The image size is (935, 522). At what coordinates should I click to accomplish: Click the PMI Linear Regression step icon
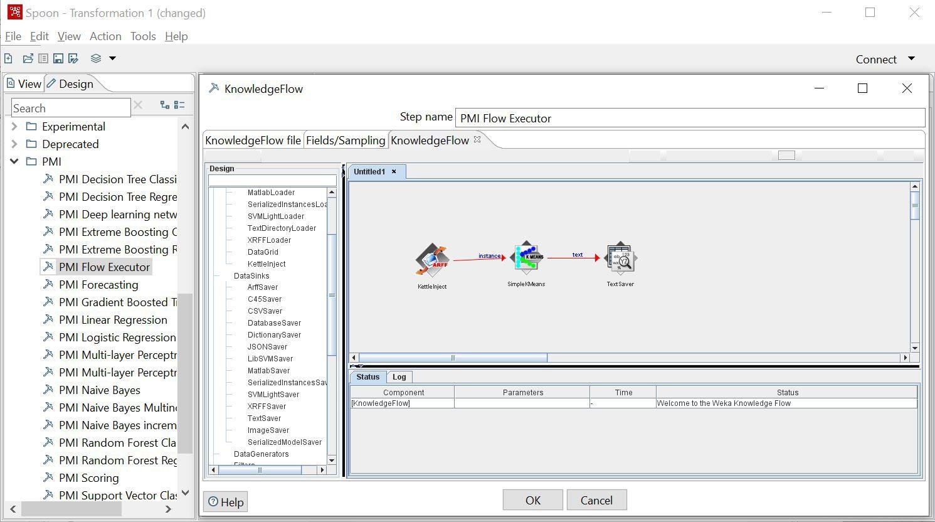coord(48,319)
